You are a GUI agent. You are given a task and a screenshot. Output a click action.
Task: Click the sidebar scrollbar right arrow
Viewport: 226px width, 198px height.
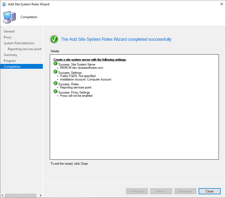coord(40,196)
